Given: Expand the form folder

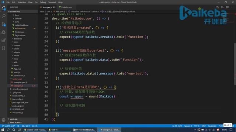Looking at the screenshot, I should (x=22, y=15).
